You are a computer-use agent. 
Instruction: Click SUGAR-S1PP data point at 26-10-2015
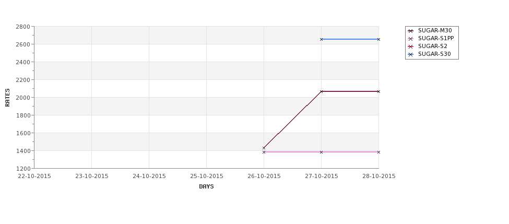[x=264, y=152]
